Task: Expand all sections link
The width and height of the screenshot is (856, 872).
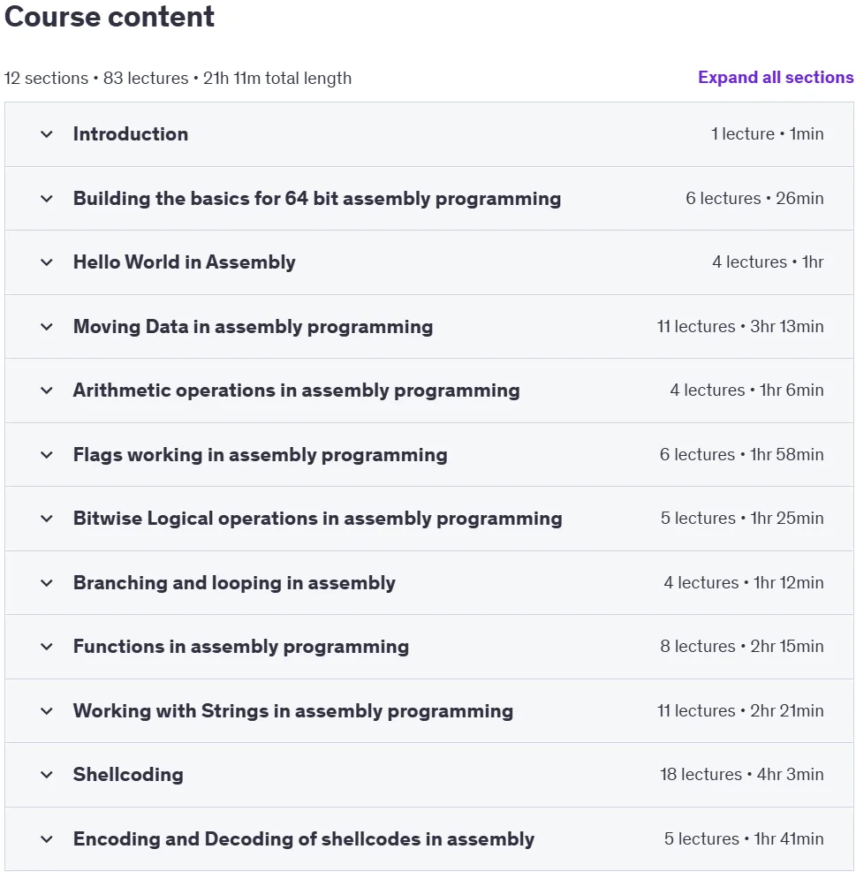Action: (776, 77)
